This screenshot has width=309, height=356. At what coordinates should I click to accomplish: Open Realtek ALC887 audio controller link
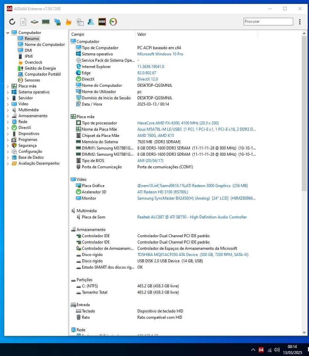coord(192,217)
